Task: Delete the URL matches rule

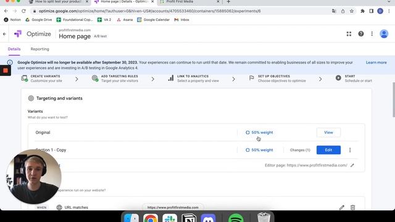Action: tap(352, 207)
